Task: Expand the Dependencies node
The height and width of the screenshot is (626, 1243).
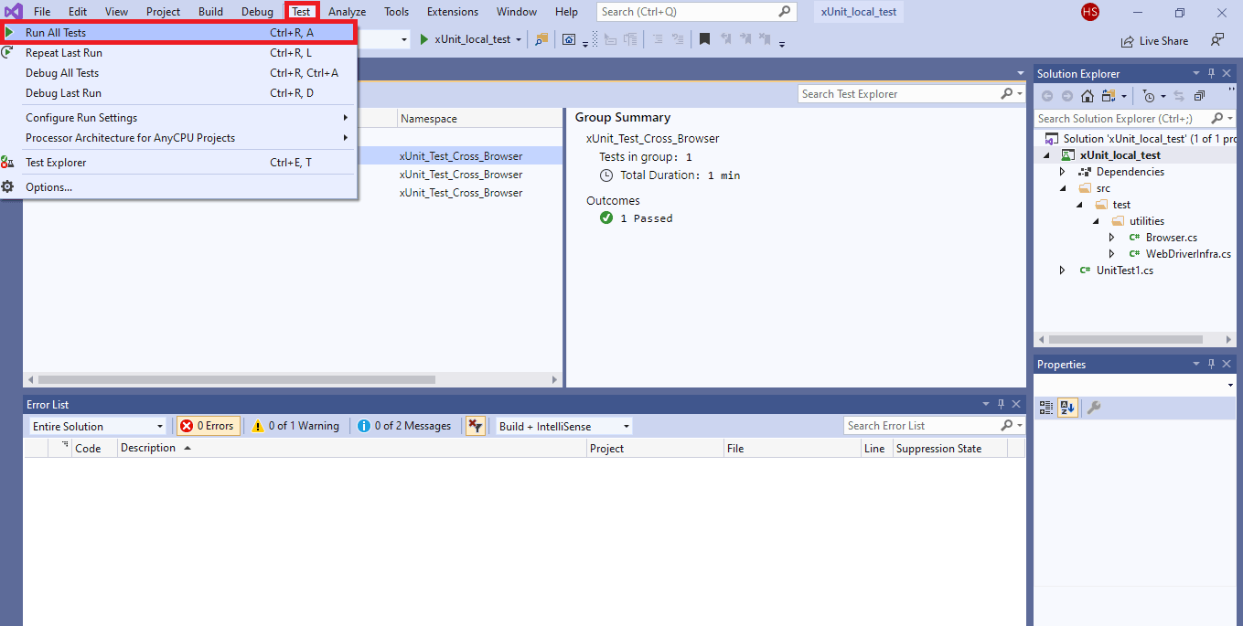Action: click(x=1063, y=172)
